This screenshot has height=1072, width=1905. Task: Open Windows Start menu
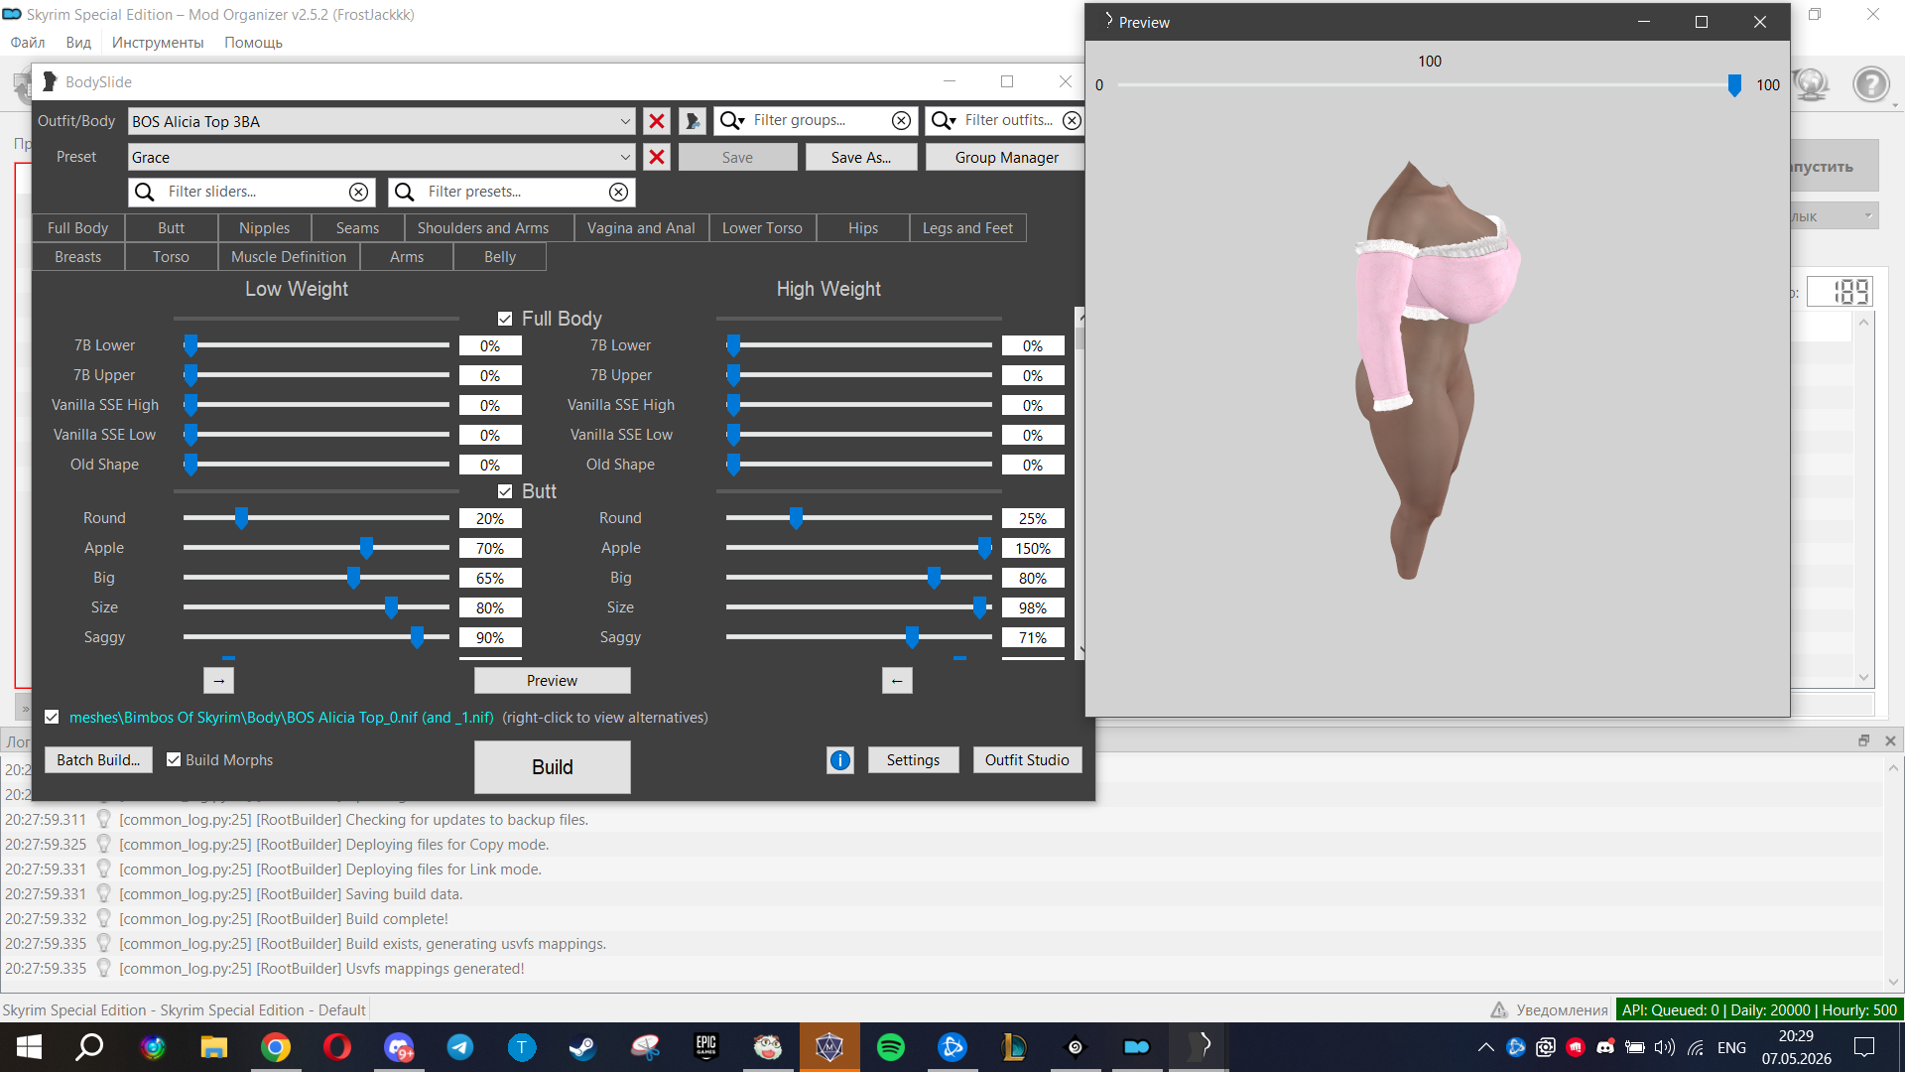tap(30, 1047)
